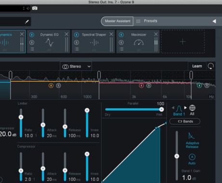Open the Stereo channel mode dropdown
The width and height of the screenshot is (222, 183).
pyautogui.click(x=76, y=66)
